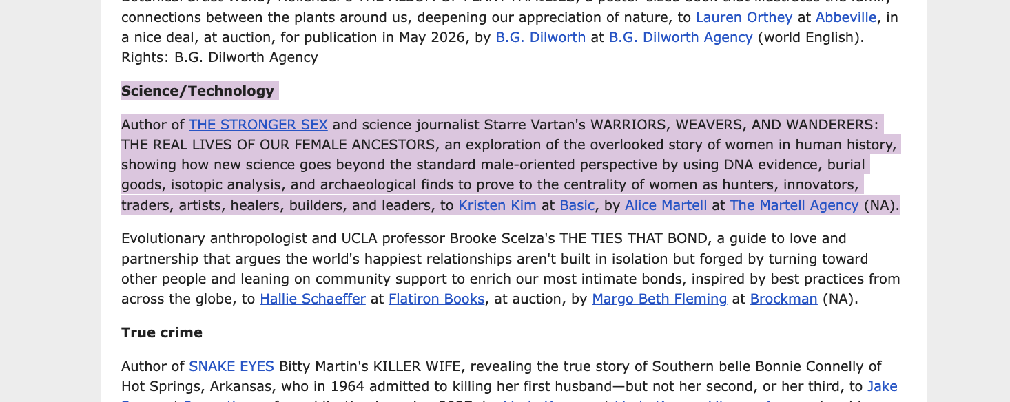The image size is (1010, 402).
Task: Click the Alice Martell agent link
Action: pyautogui.click(x=666, y=205)
